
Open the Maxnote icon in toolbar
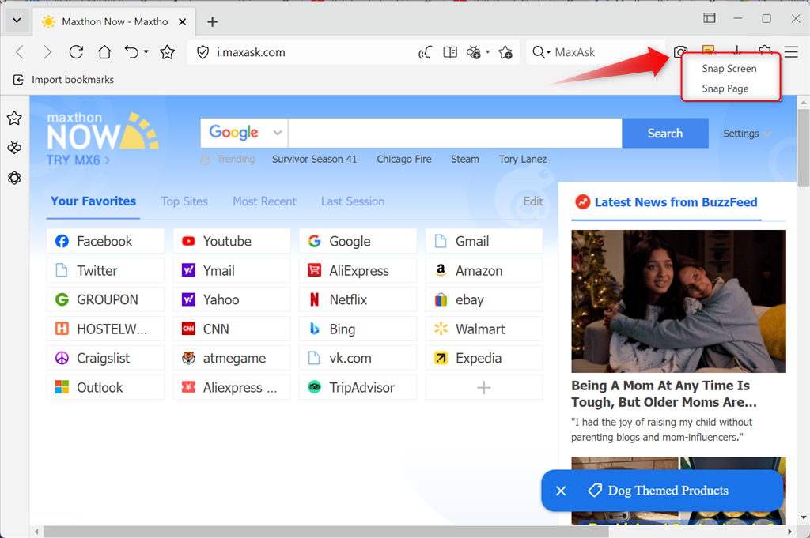709,50
